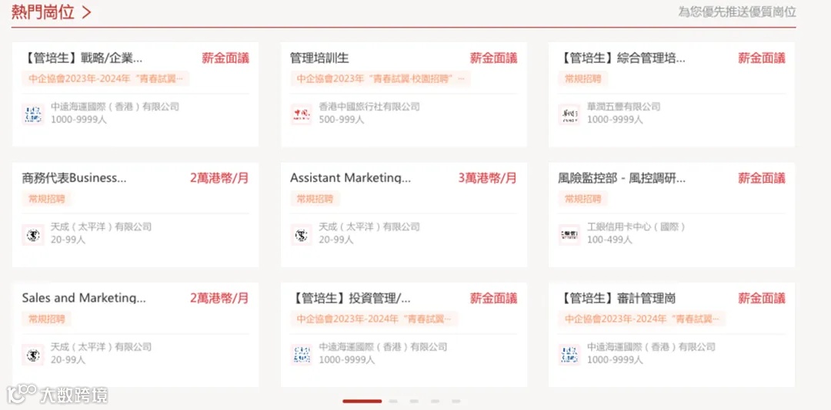
Task: Click the 500-999人 company size text
Action: [342, 120]
